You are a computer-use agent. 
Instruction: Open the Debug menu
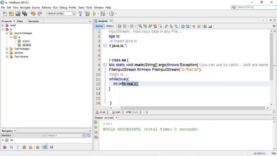(x=63, y=8)
